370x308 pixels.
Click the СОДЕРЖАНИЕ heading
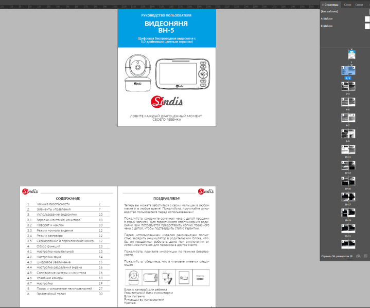tap(68, 199)
